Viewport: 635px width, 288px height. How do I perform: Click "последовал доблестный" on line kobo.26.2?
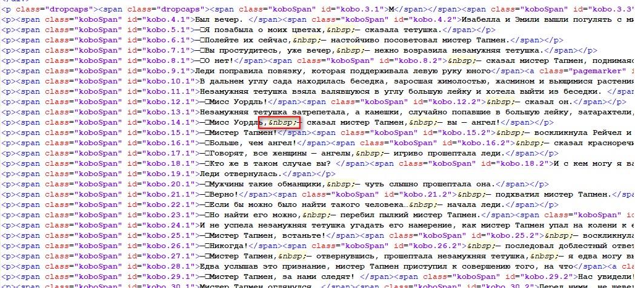[556, 246]
